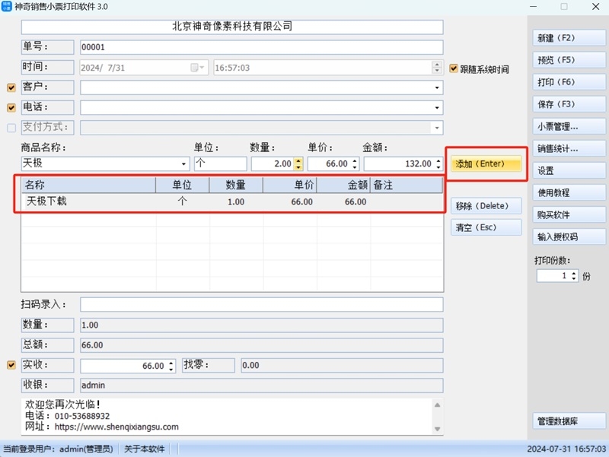
Task: Click the 名称 column header
Action: 89,185
